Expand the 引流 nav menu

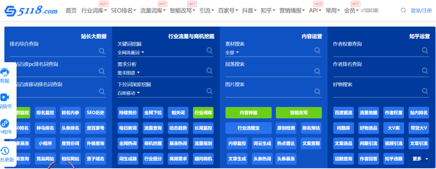(207, 11)
